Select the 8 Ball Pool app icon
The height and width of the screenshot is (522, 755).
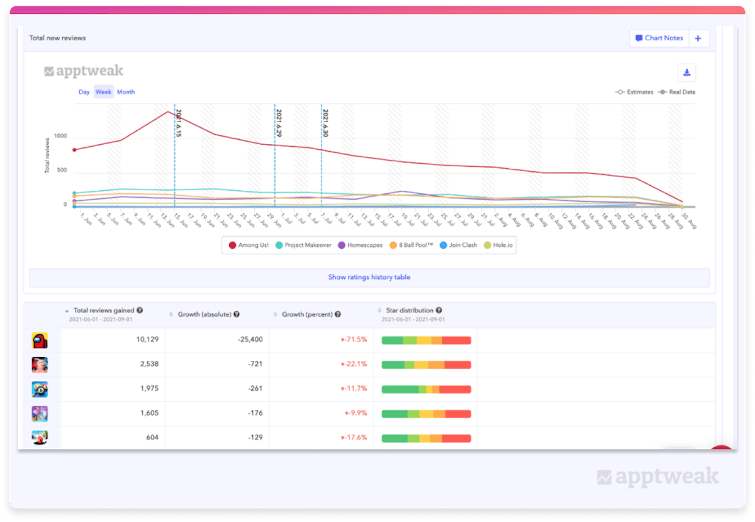(40, 389)
